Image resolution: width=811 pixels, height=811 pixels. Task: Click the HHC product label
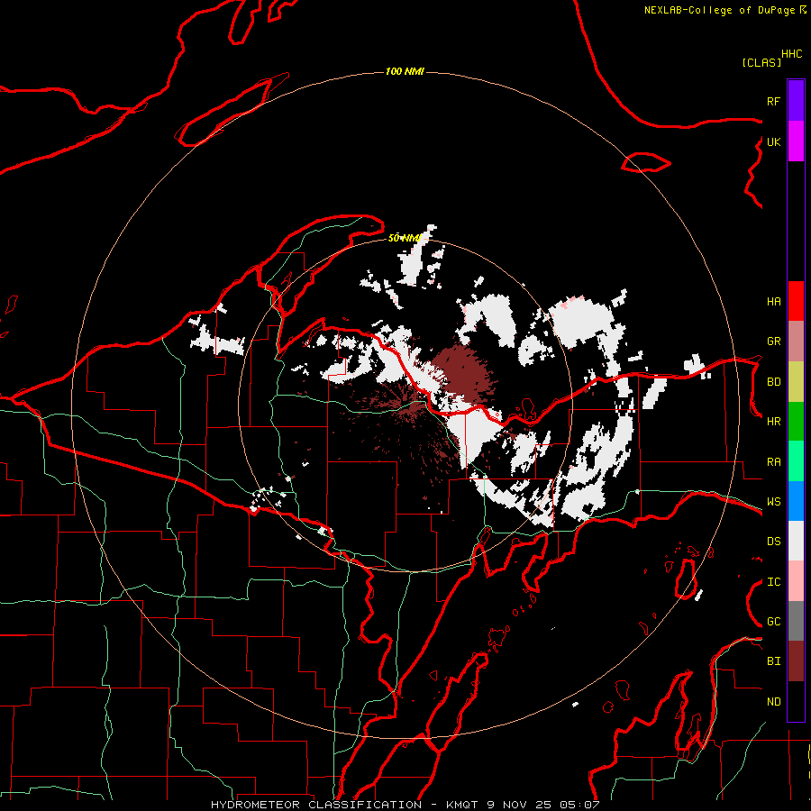pos(791,54)
